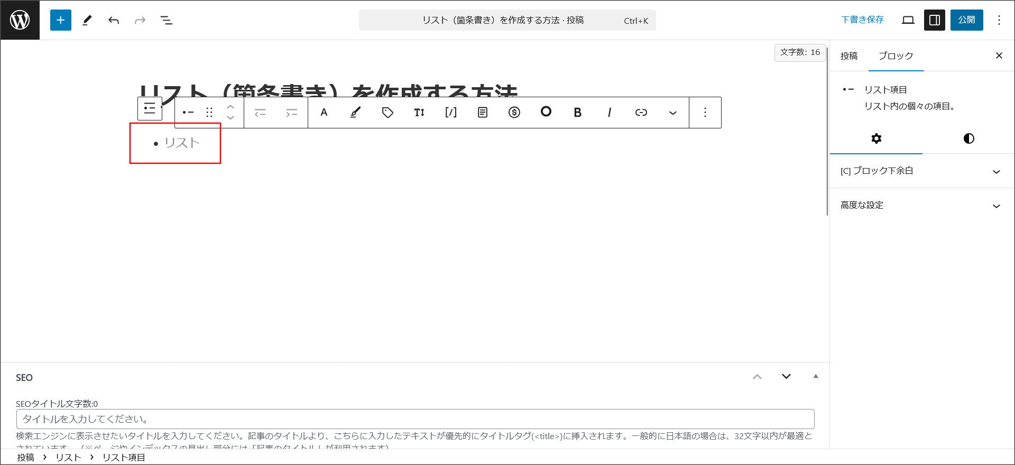This screenshot has width=1015, height=465.
Task: Open the document overview list icon
Action: 167,20
